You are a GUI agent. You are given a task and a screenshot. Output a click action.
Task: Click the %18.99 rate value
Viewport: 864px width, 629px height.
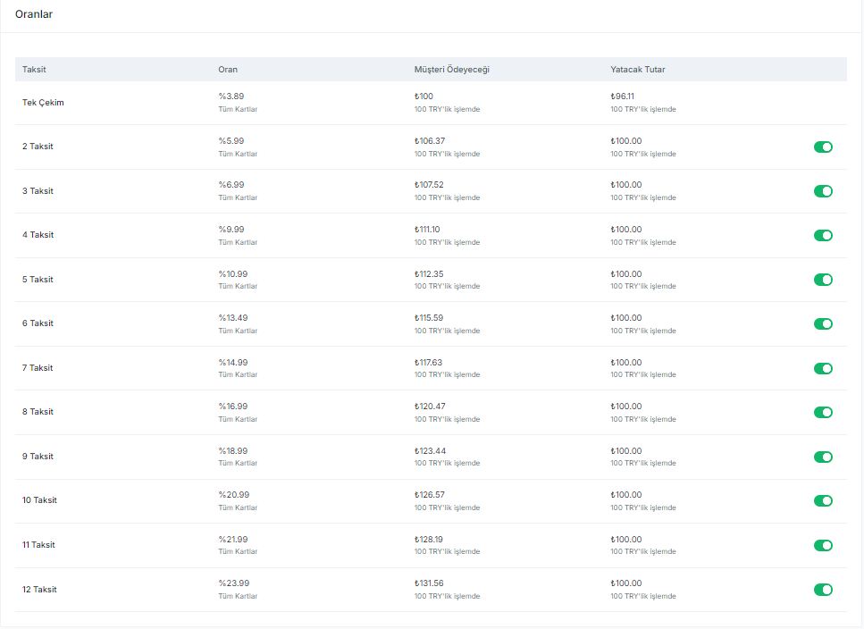pos(232,451)
